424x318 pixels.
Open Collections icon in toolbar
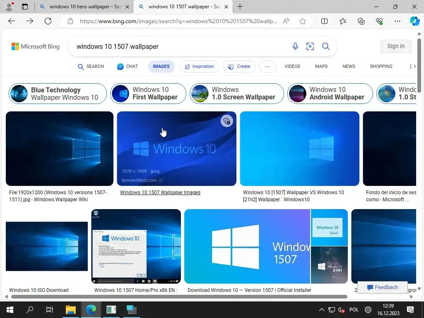[361, 21]
